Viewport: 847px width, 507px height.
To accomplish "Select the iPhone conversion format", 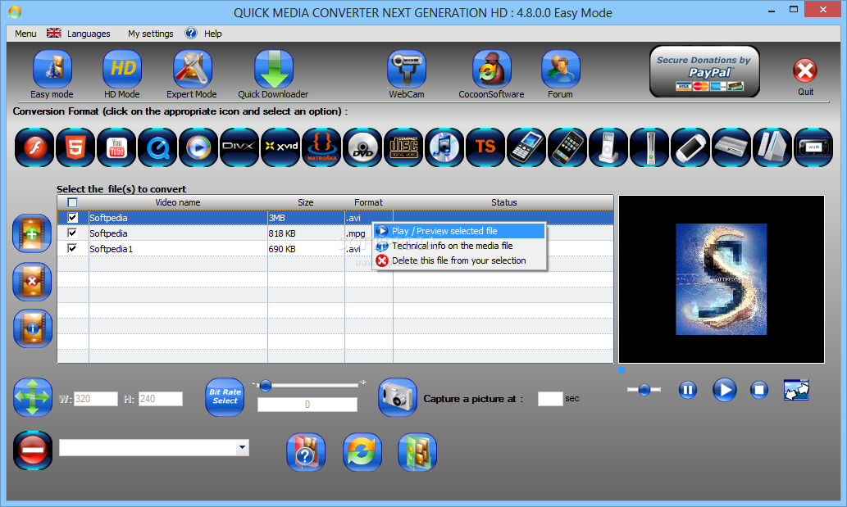I will [567, 147].
